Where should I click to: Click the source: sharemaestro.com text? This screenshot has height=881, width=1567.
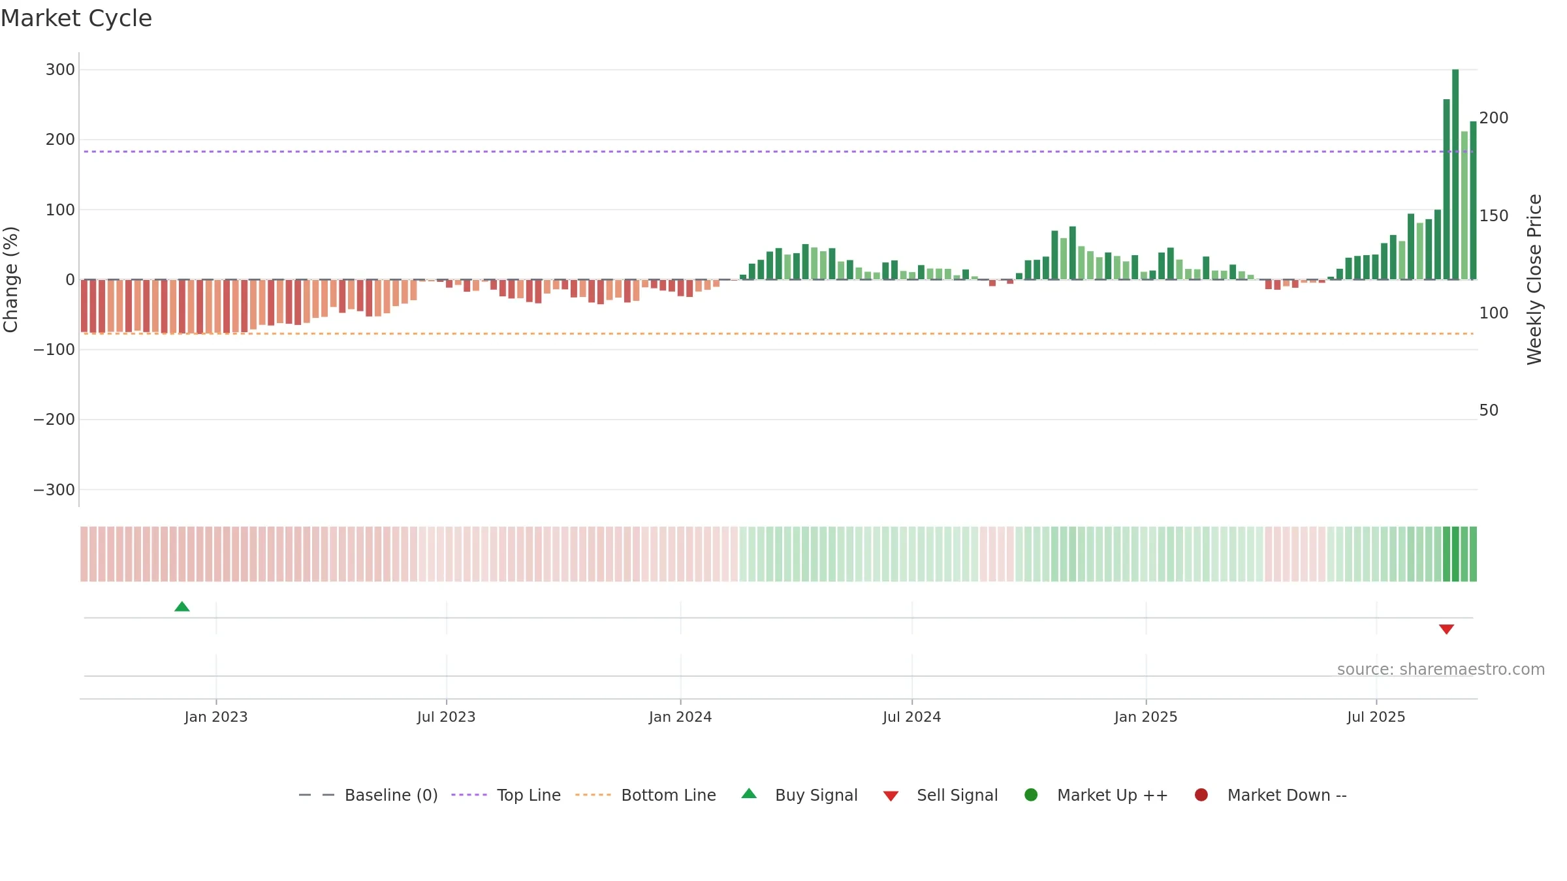click(1441, 670)
